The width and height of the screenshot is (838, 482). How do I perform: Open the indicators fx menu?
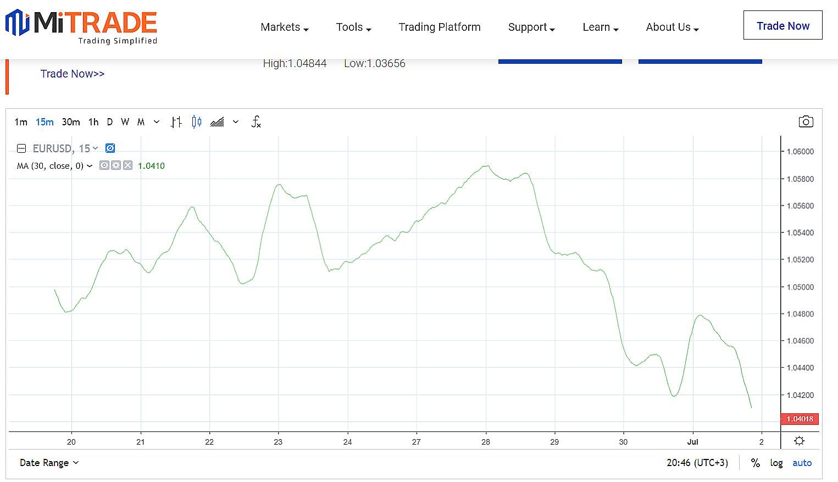[x=256, y=122]
